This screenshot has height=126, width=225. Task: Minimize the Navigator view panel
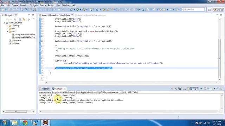coord(29,15)
